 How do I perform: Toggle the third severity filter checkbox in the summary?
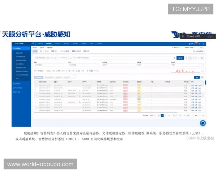[x=67, y=71]
